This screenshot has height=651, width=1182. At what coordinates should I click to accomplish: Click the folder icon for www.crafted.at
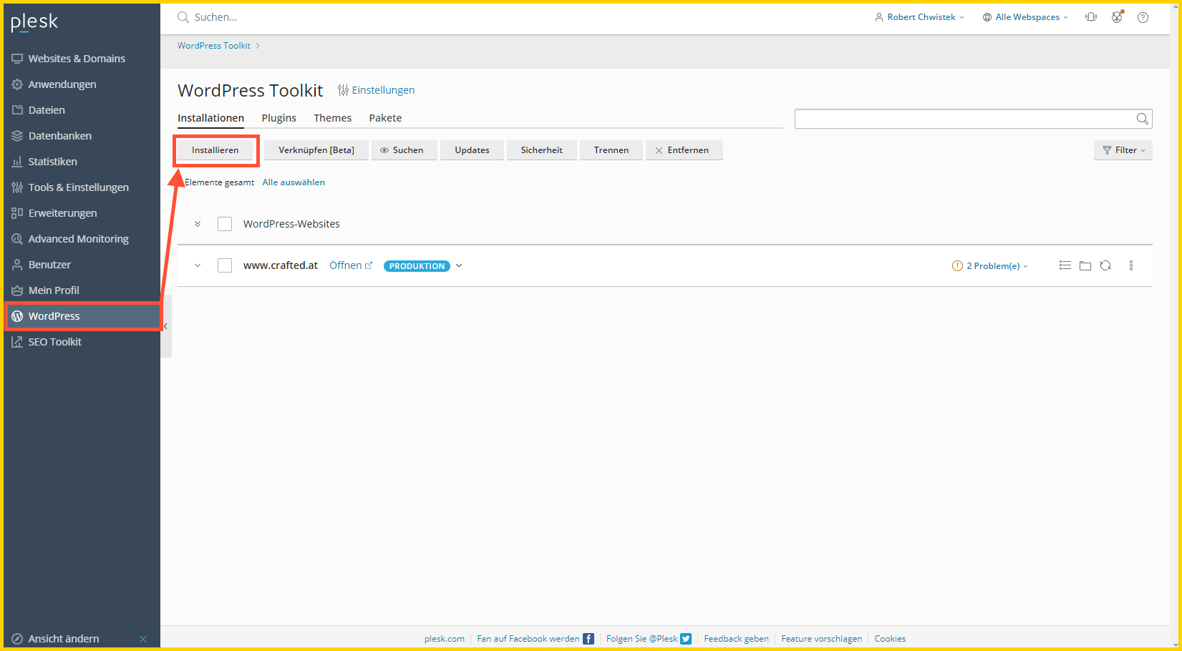1085,265
